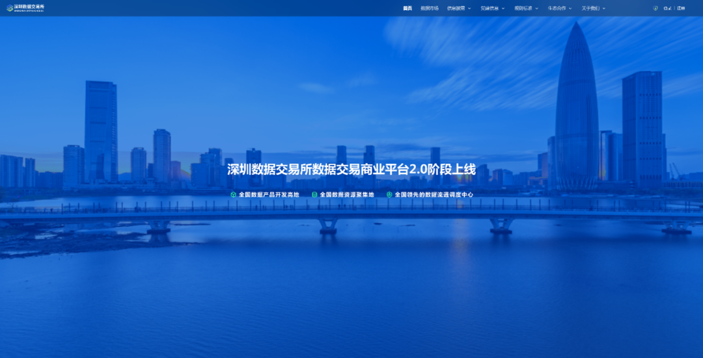Screen dimensions: 703x358
Task: Open the 首页 nav tab
Action: pos(407,8)
